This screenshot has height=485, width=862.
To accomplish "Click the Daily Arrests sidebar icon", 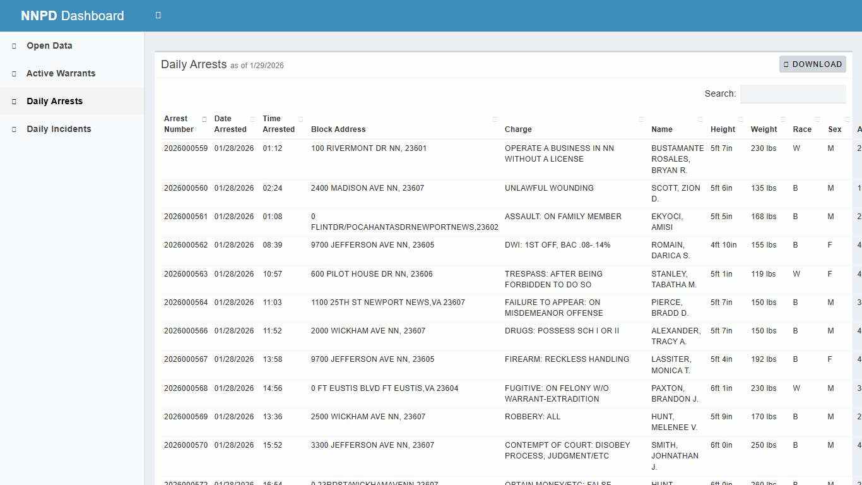I will pyautogui.click(x=14, y=101).
